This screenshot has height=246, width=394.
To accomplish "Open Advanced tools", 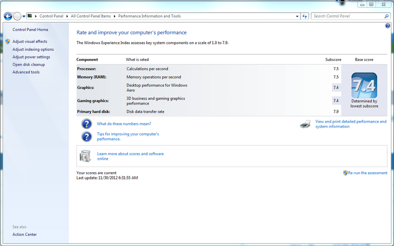I will [26, 72].
